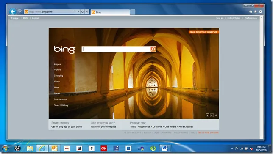Image resolution: width=273 pixels, height=154 pixels.
Task: Open Favorites with the star icon
Action: click(256, 12)
